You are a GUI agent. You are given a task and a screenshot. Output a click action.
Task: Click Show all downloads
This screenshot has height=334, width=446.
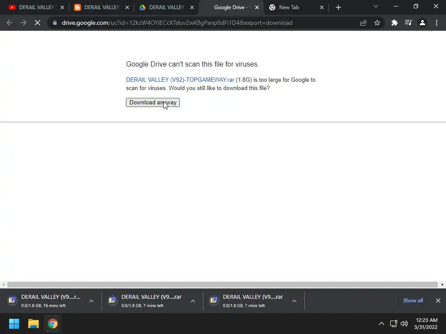pyautogui.click(x=413, y=301)
